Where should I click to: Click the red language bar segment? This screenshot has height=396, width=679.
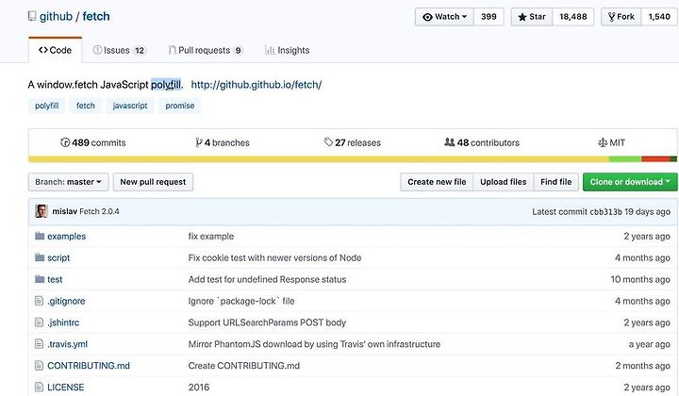[x=656, y=159]
